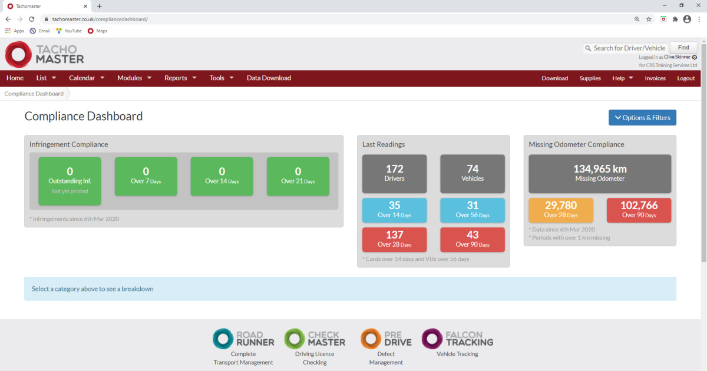Screen dimensions: 707x371
Task: Open the Pre Drive logo link
Action: tap(386, 339)
